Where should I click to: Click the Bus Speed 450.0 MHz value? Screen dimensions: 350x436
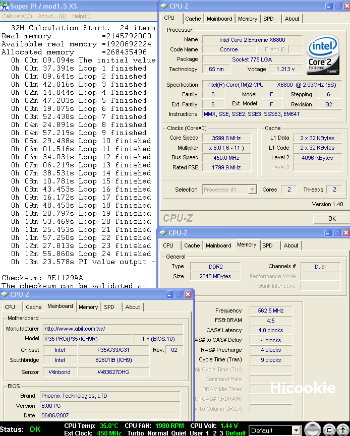coord(226,158)
